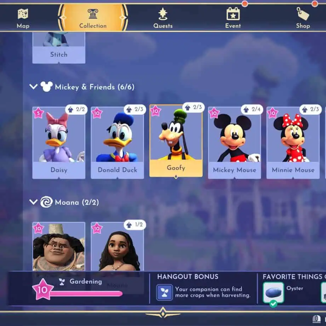This screenshot has width=326, height=326.
Task: Click the Moana spiral section icon
Action: 46,202
